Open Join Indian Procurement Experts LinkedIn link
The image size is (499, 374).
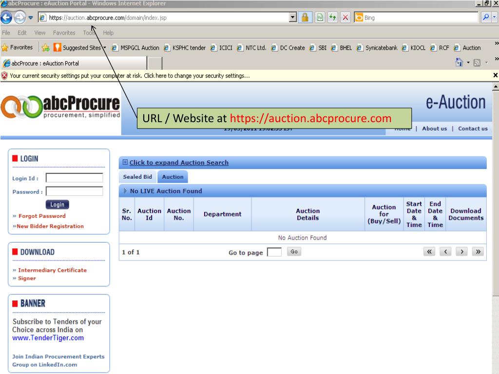58,360
